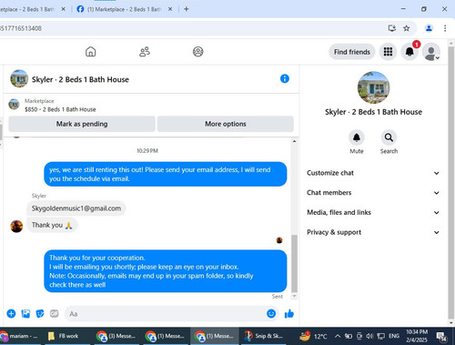Image resolution: width=455 pixels, height=345 pixels.
Task: Click chat scrollbar up arrow
Action: [294, 141]
